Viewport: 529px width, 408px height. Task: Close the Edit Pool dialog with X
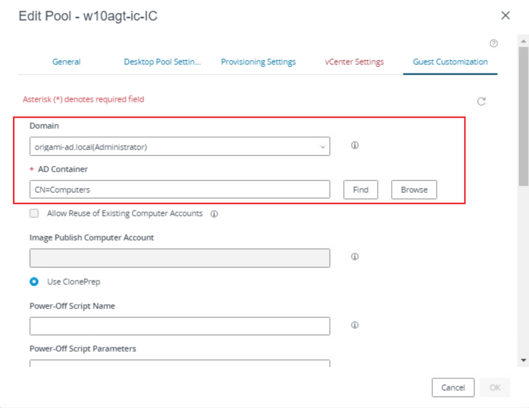click(505, 15)
